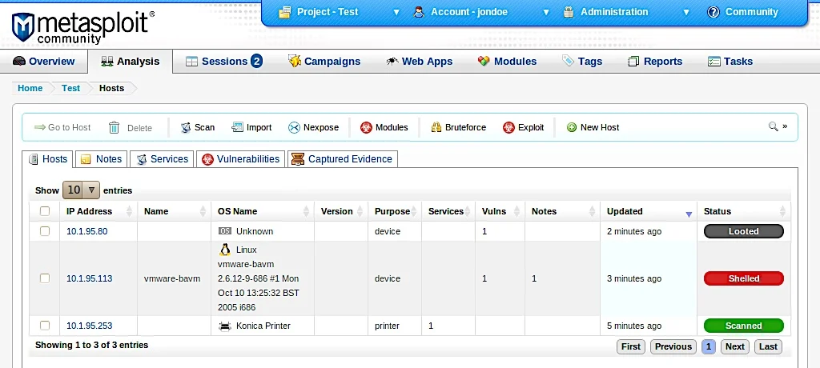Click the Campaigns tab icon

(x=295, y=61)
